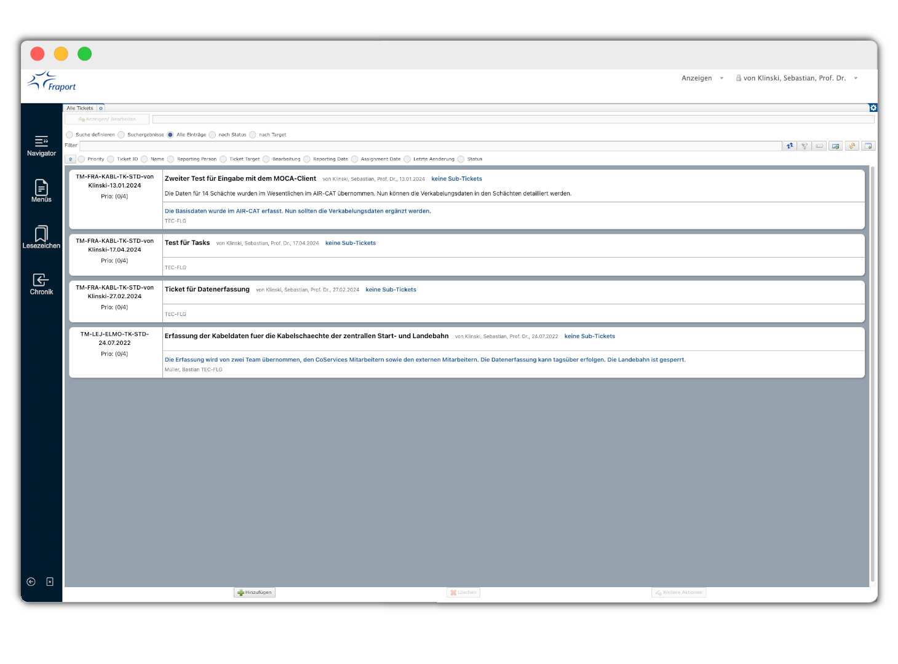
Task: Select the Alle Einträge radio button
Action: (170, 135)
